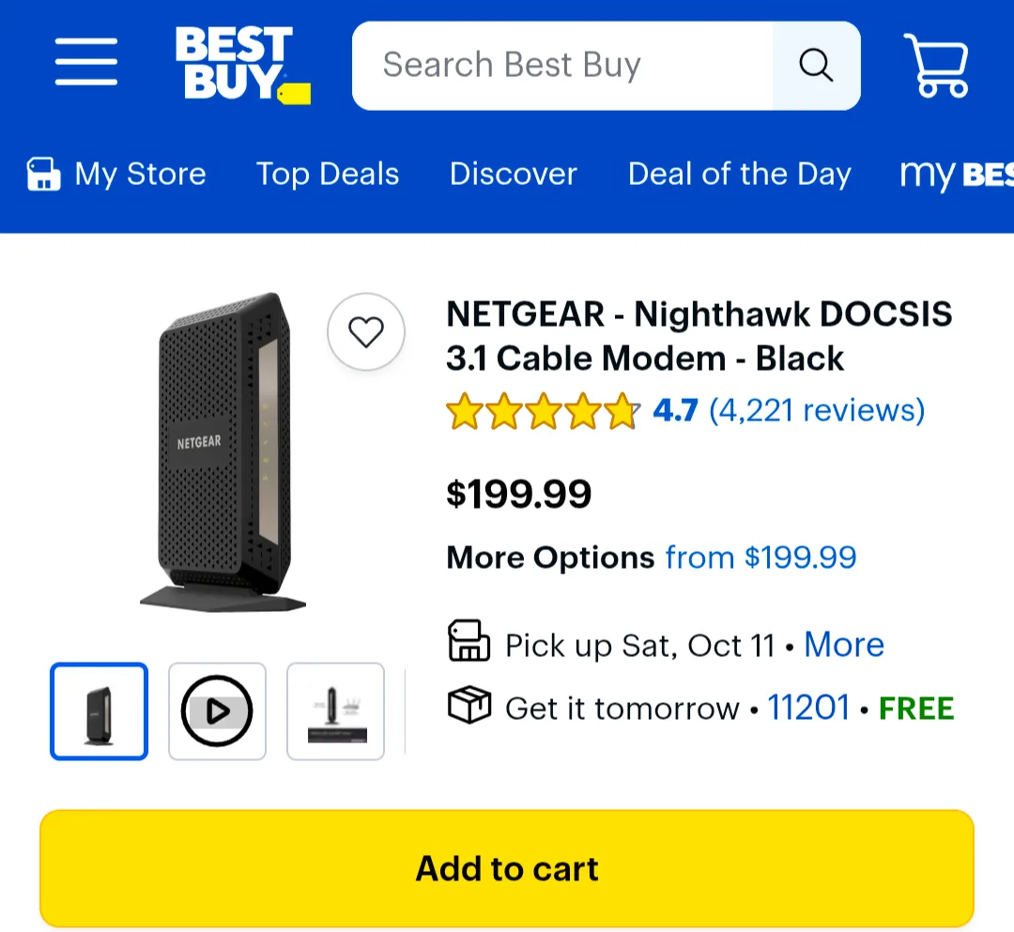Click the play icon on the video thumbnail

(217, 710)
